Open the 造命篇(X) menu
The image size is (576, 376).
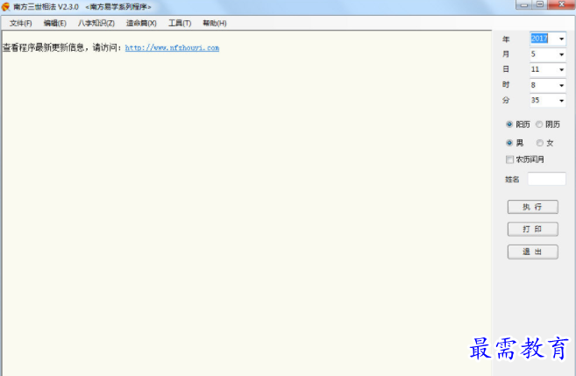(141, 23)
